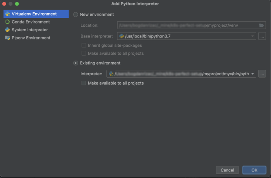Expand Base interpreter dropdown arrow
Image resolution: width=271 pixels, height=178 pixels.
point(252,36)
